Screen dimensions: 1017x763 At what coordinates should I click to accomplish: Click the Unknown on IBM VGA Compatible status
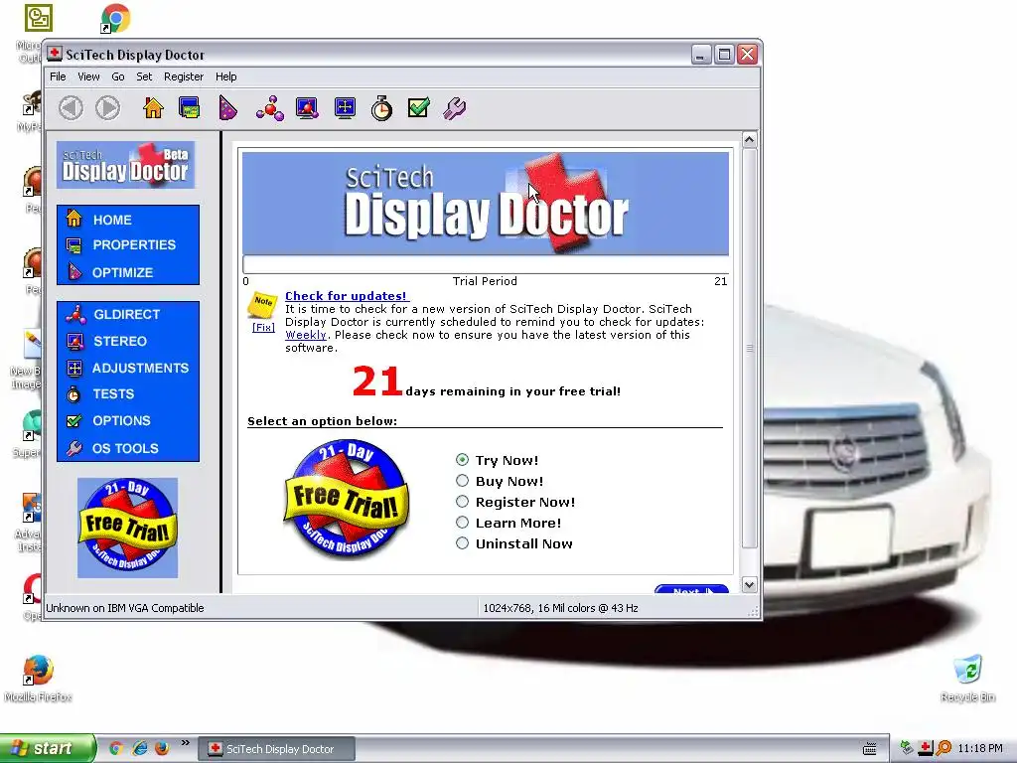pos(124,608)
